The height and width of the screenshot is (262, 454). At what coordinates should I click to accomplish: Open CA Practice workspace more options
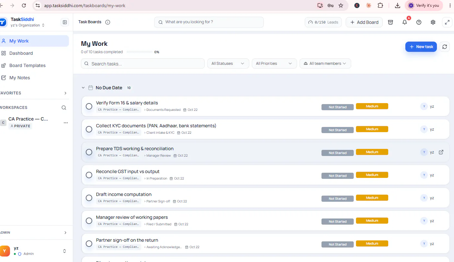(x=66, y=123)
